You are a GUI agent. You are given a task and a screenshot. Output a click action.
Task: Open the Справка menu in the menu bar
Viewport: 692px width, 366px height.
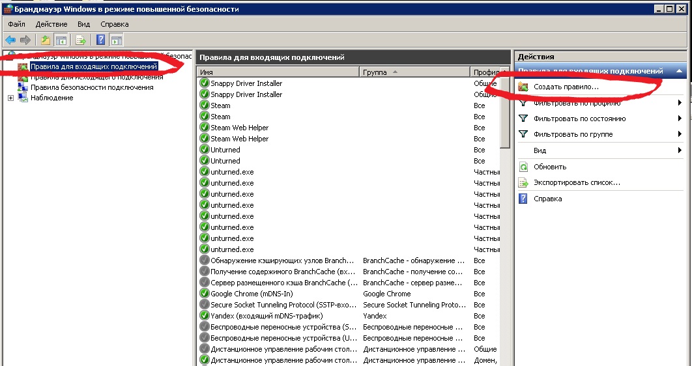(114, 24)
